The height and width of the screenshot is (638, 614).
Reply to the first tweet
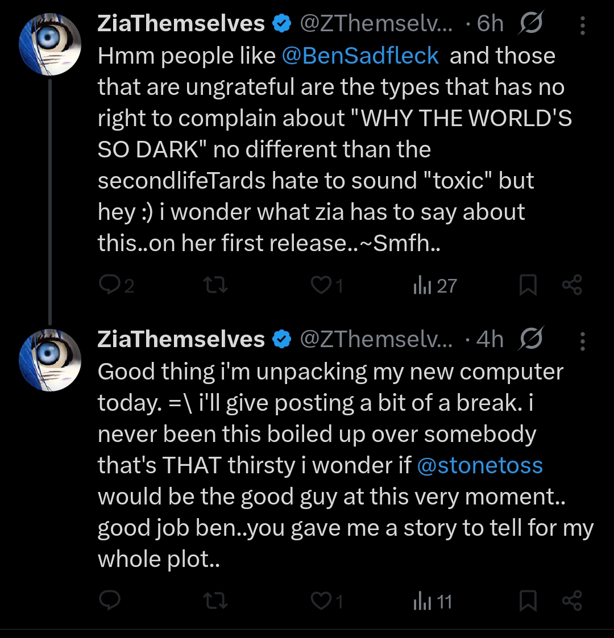tap(109, 285)
